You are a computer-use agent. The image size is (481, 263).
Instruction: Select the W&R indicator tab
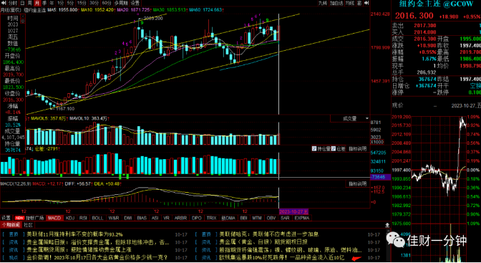pos(114,218)
